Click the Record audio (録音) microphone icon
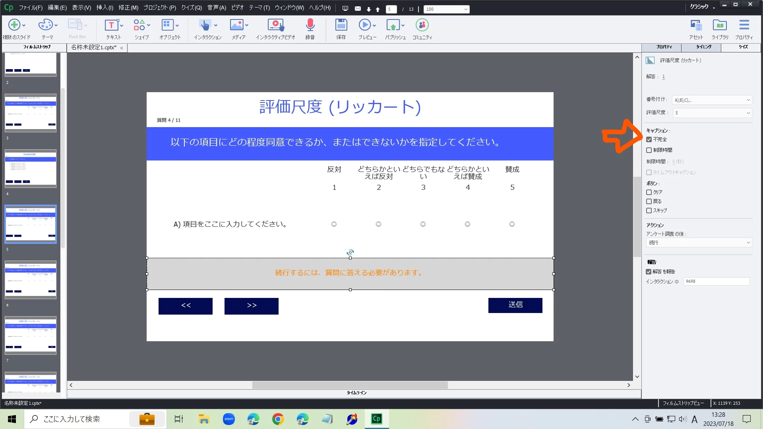763x429 pixels. (310, 25)
